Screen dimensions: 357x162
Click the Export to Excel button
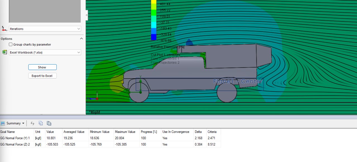tap(42, 76)
